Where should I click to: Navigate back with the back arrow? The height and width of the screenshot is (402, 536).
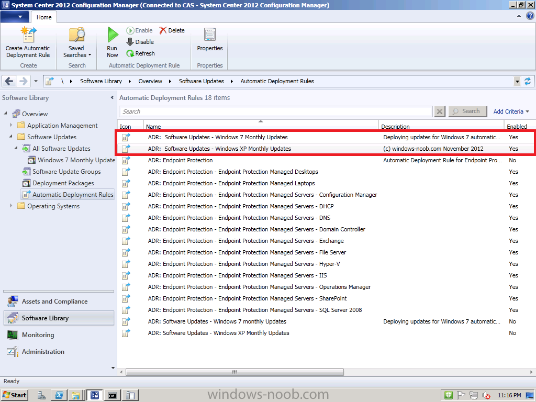(9, 81)
